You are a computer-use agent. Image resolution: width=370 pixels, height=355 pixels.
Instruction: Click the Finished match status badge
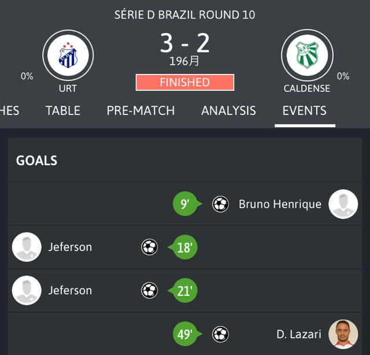(185, 82)
